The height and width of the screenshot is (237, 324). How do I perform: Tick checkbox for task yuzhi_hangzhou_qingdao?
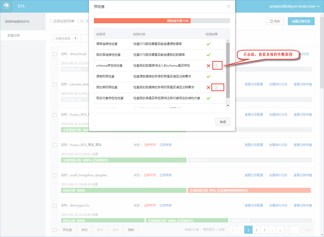55,175
